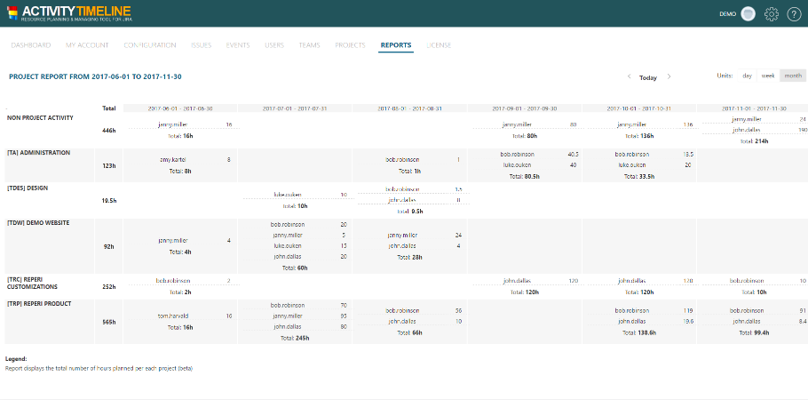The image size is (808, 400).
Task: Open the DEMO user avatar menu
Action: pyautogui.click(x=749, y=14)
